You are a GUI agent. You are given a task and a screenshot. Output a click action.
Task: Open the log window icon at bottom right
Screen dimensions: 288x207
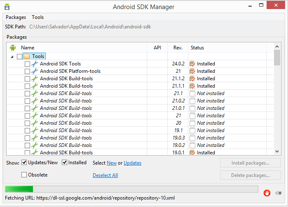[279, 193]
